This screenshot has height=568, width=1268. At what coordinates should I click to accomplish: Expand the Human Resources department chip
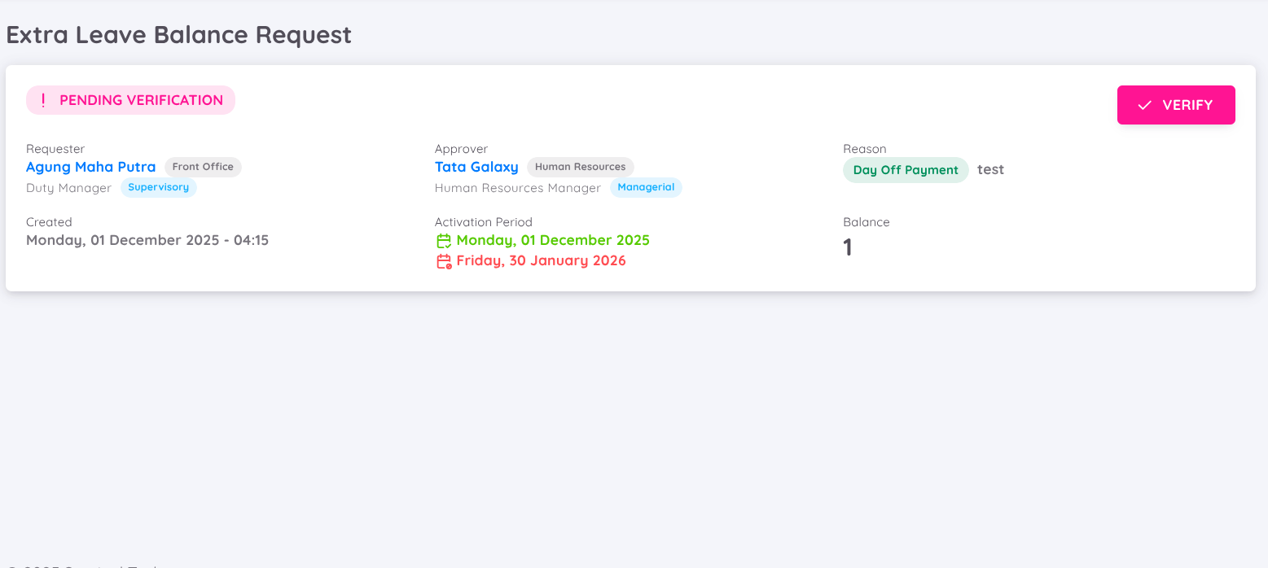coord(580,167)
